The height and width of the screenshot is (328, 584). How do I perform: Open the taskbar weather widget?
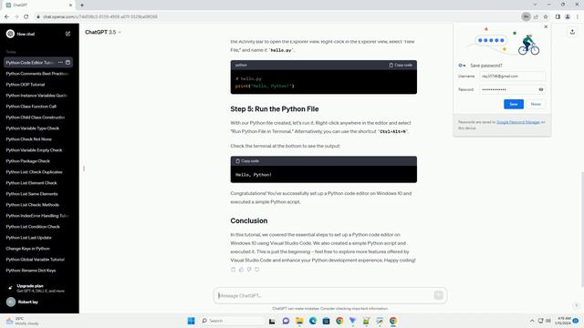point(22,321)
